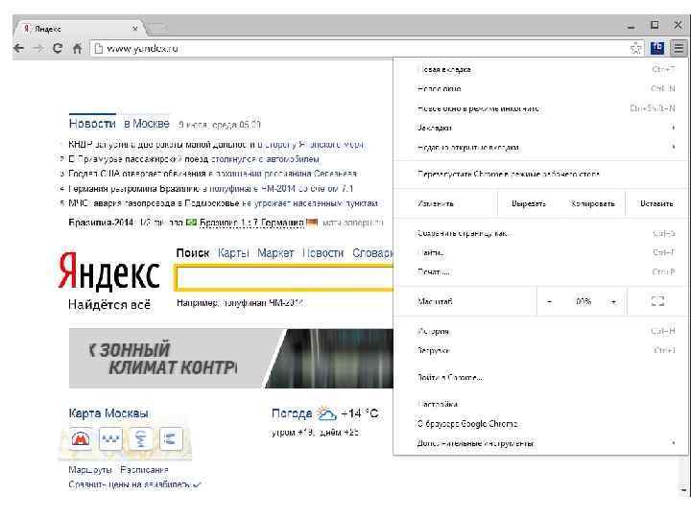The width and height of the screenshot is (691, 518).
Task: Open news about train collision in Приамурье
Action: click(x=194, y=158)
